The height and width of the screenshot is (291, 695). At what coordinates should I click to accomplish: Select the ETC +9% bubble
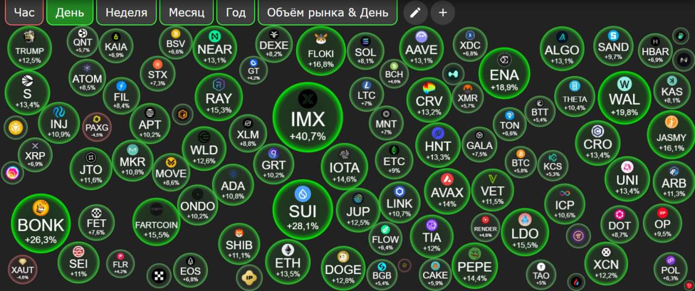(394, 160)
